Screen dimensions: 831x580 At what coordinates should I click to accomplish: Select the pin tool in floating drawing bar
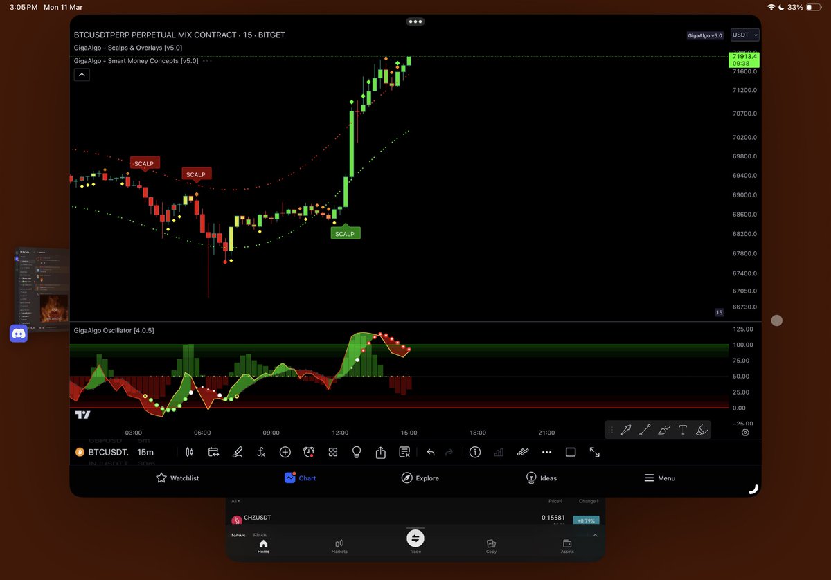point(625,430)
